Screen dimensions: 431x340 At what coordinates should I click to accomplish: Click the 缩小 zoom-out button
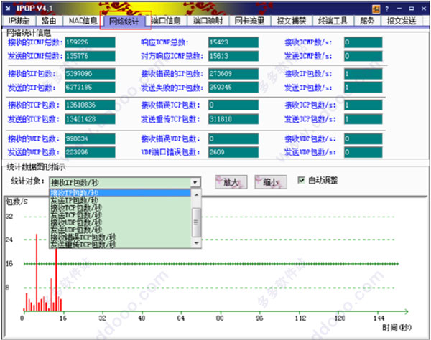271,182
